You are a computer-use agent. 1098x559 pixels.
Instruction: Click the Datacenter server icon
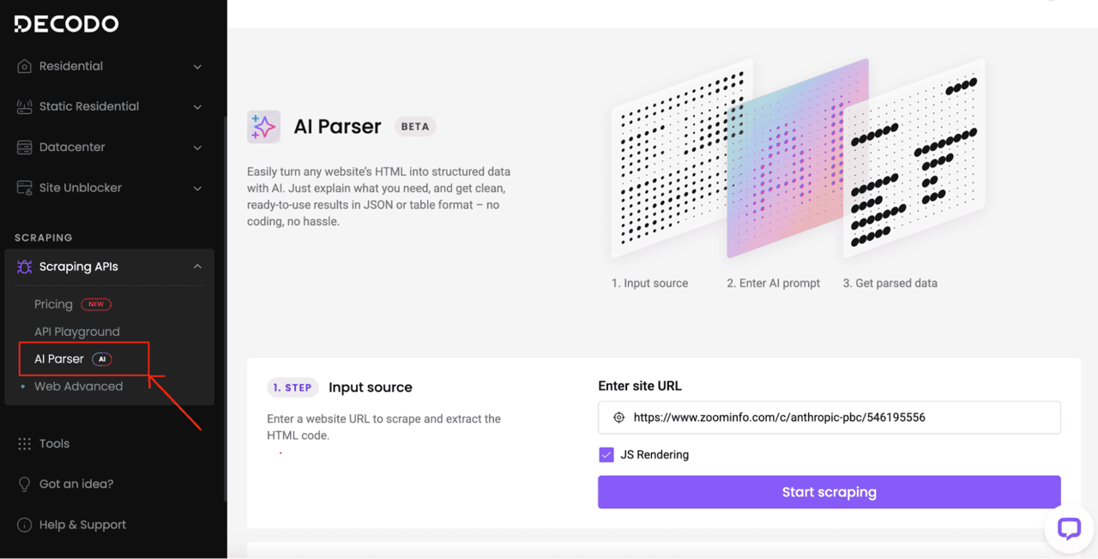point(24,147)
